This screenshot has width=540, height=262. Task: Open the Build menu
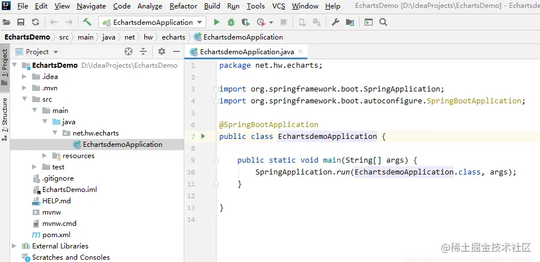coord(212,6)
